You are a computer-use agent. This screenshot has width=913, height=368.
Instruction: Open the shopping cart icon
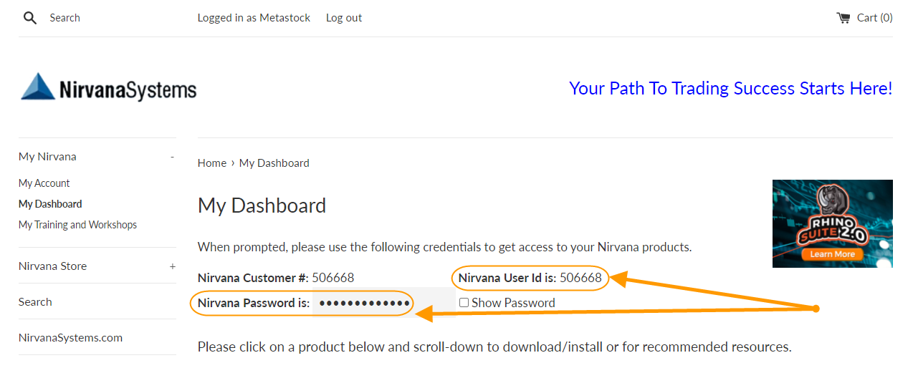(843, 18)
